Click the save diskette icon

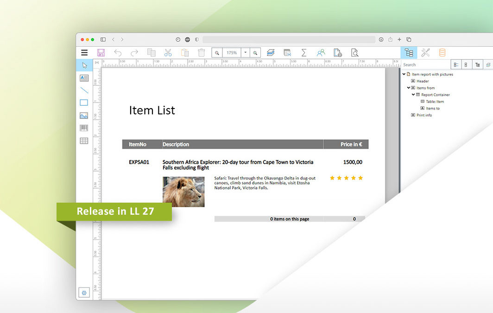[101, 53]
